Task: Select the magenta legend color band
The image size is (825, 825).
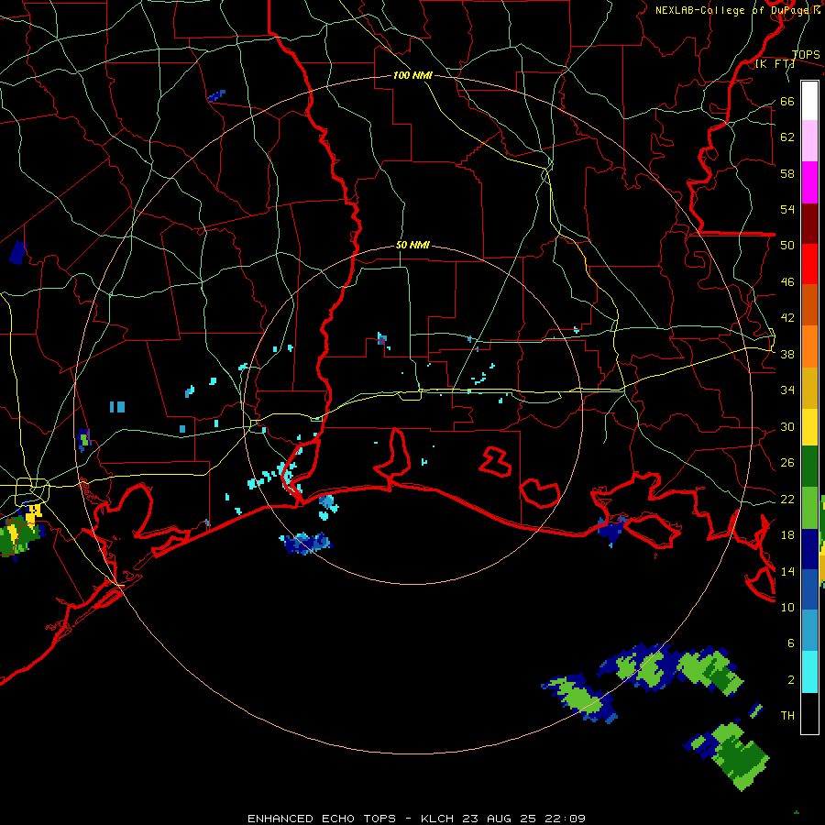Action: 809,182
